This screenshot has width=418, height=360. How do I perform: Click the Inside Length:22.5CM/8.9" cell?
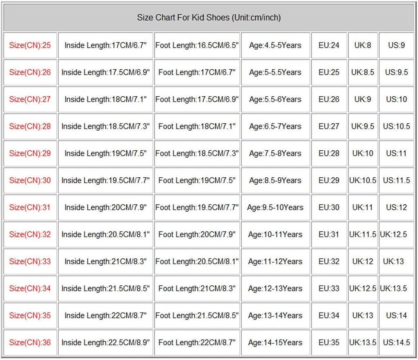point(105,342)
